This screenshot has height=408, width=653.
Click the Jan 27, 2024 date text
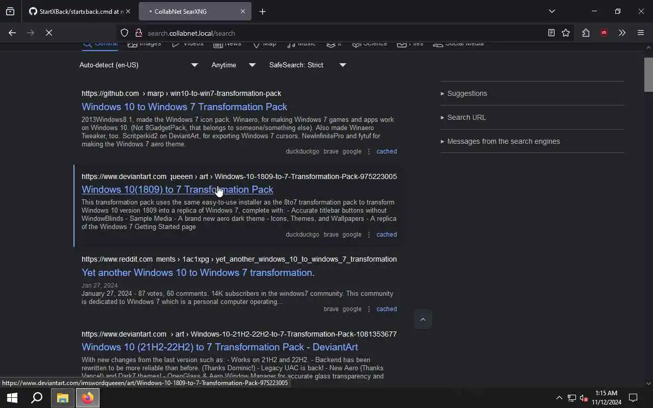pos(99,286)
